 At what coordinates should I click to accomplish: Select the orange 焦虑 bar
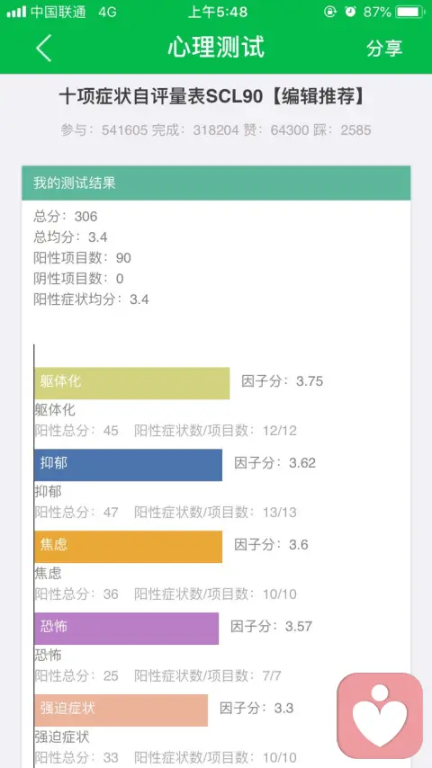(x=128, y=547)
